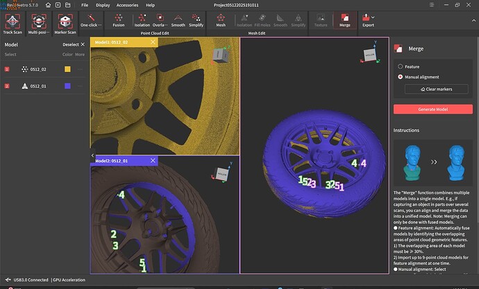Generate a Mesh from the toolbar

coord(221,20)
